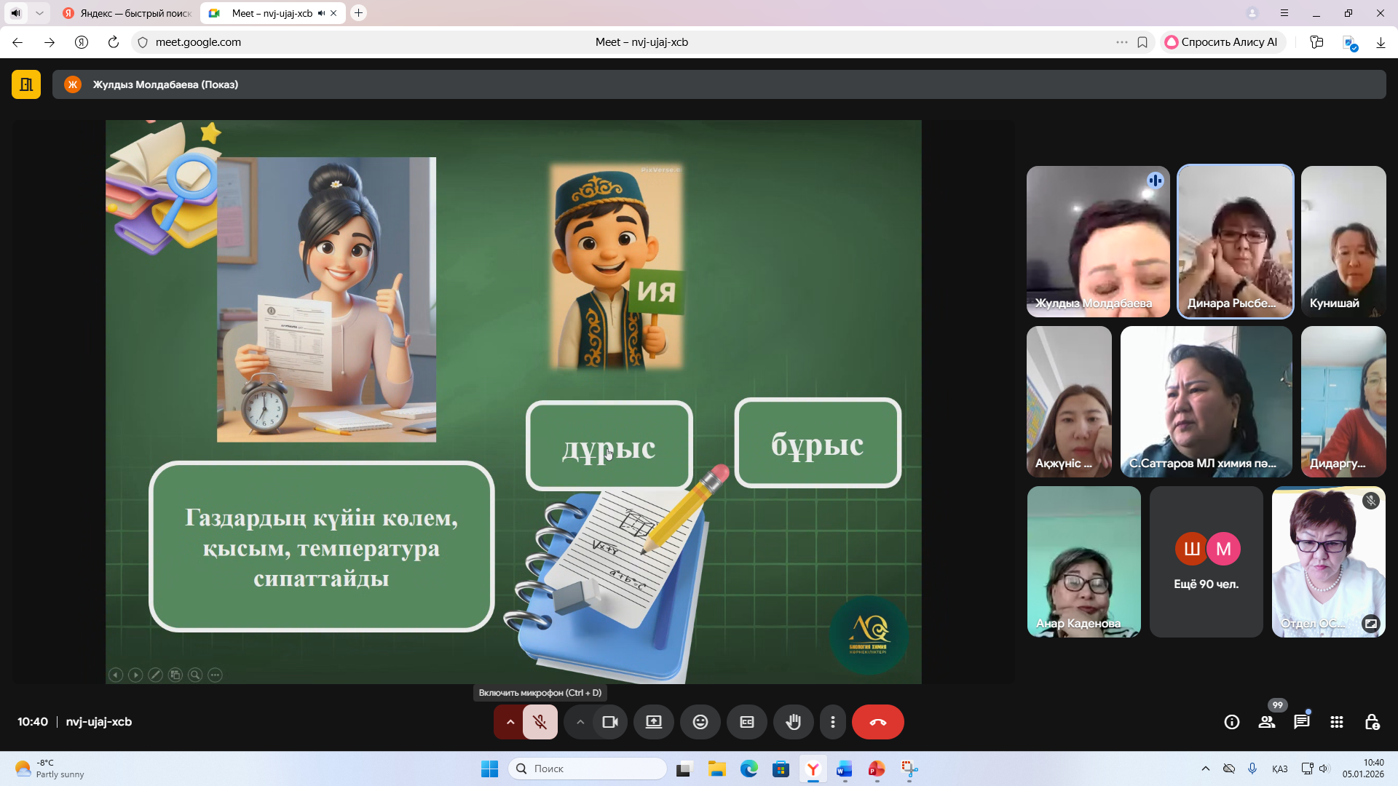
Task: Toggle the camera on or off
Action: (x=610, y=722)
